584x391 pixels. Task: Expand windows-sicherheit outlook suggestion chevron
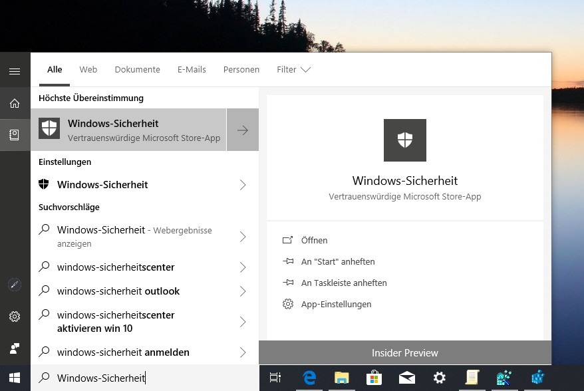click(x=243, y=291)
